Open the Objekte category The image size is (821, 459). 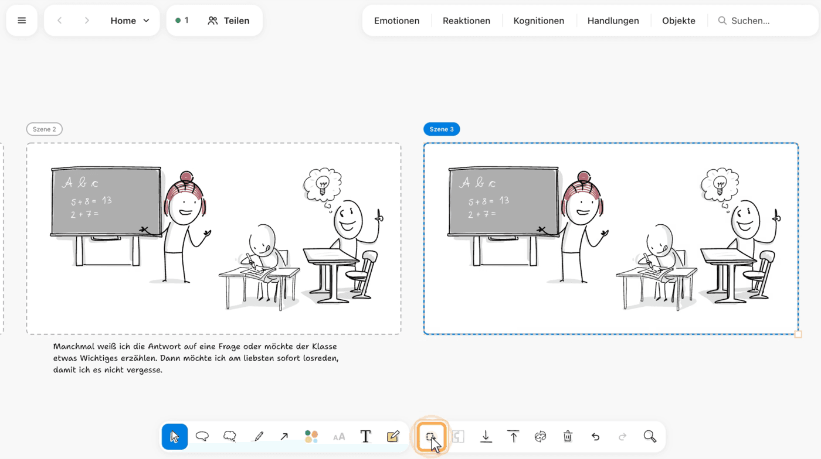click(x=678, y=20)
